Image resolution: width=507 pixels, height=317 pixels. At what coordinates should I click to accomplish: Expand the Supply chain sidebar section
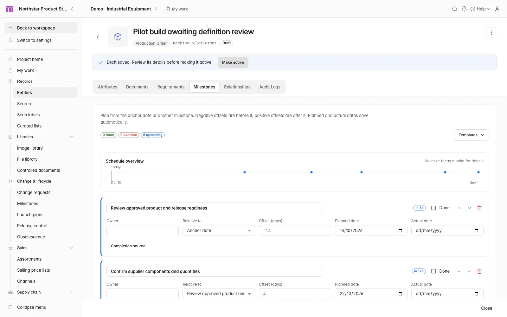coord(41,292)
